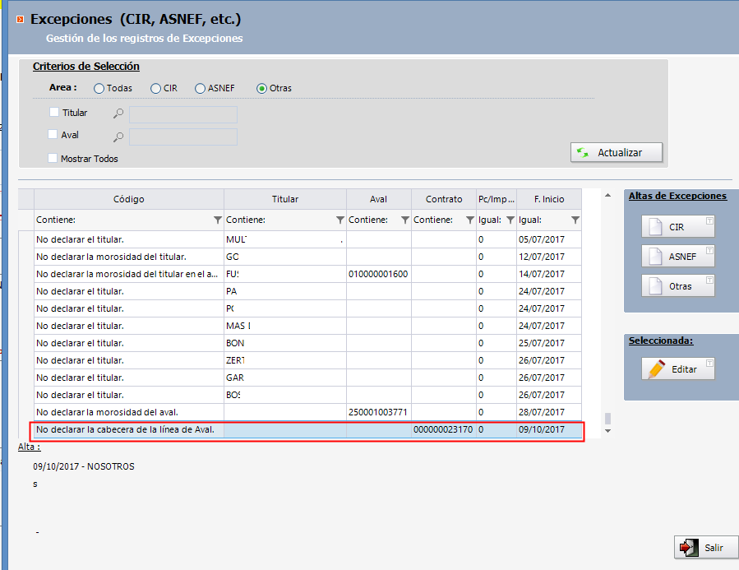Image resolution: width=739 pixels, height=570 pixels.
Task: Click the table scrollbar down arrow
Action: tap(608, 431)
